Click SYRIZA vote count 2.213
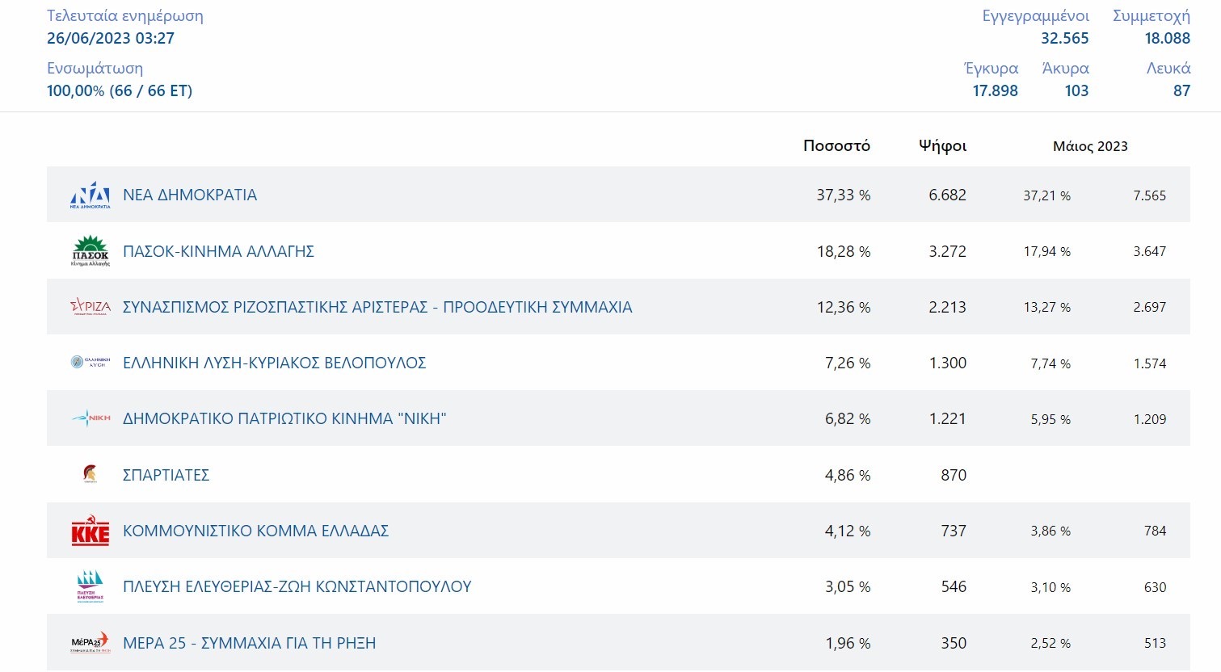This screenshot has height=672, width=1221. pos(947,307)
